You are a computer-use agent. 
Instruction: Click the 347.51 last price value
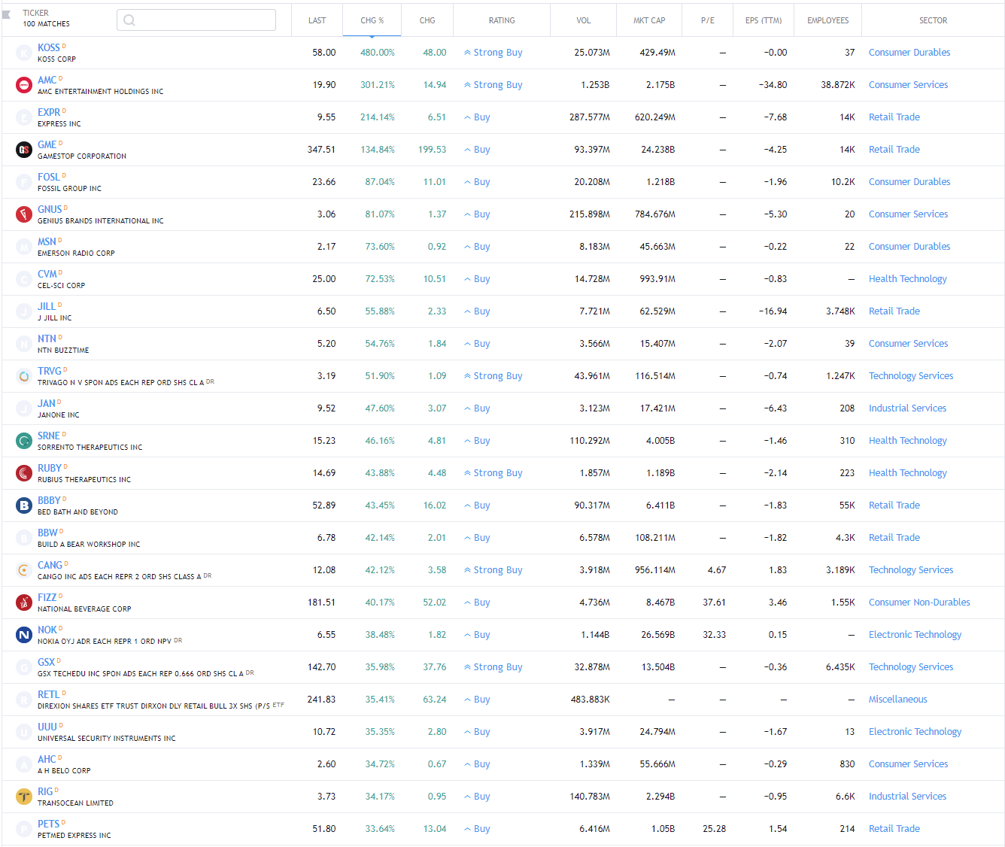[321, 150]
